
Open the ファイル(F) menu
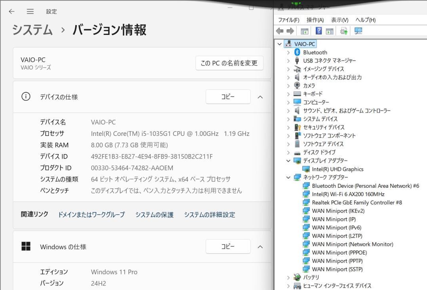click(289, 20)
